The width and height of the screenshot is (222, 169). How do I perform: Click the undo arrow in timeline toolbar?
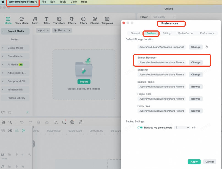[22, 122]
